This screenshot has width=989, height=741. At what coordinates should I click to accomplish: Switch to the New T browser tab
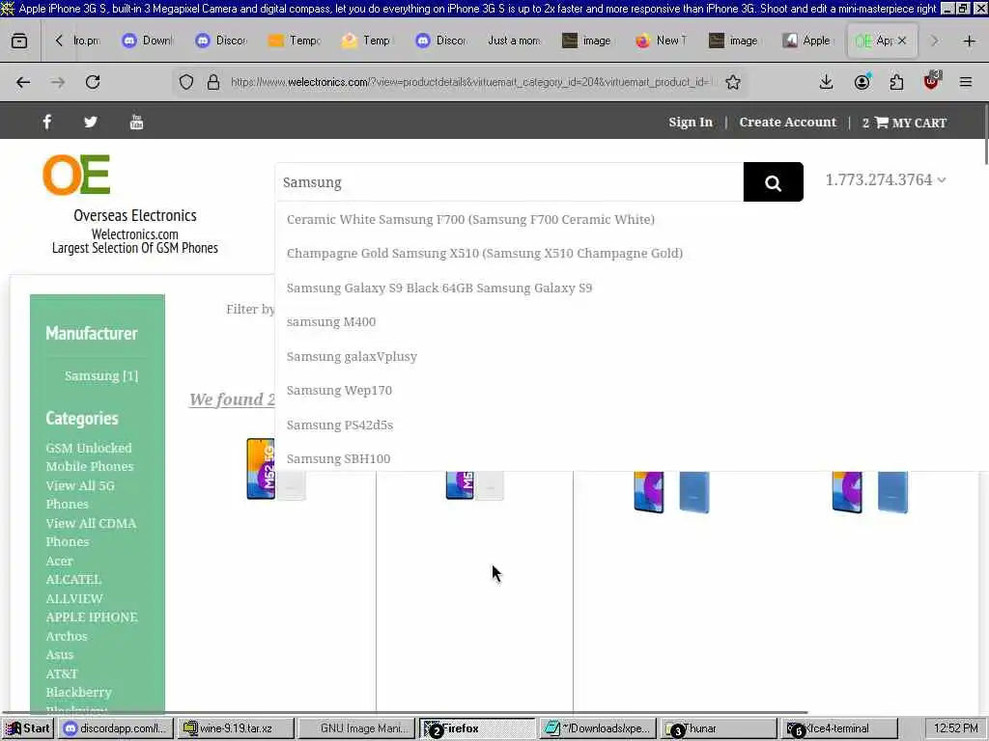663,41
